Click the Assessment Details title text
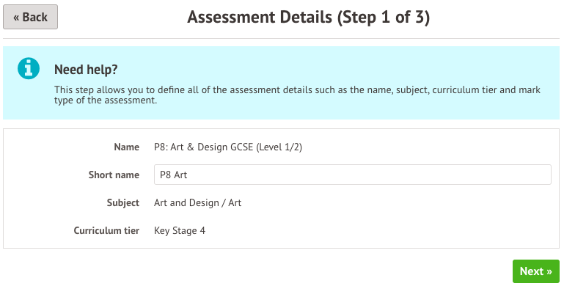 [260, 17]
